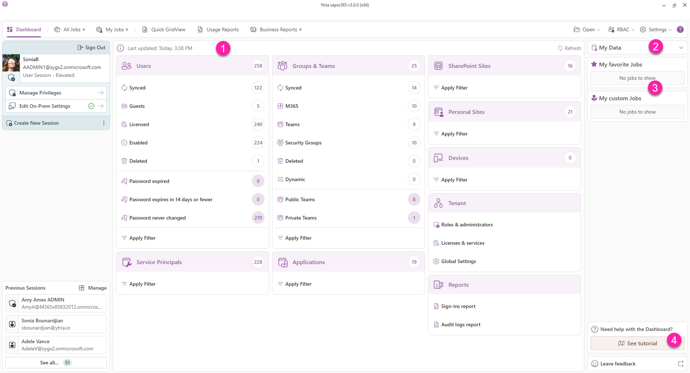The width and height of the screenshot is (690, 373).
Task: Click See all previous sessions
Action: pyautogui.click(x=56, y=363)
